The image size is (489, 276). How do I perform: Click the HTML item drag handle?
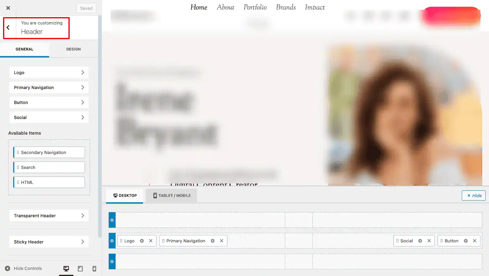click(18, 182)
